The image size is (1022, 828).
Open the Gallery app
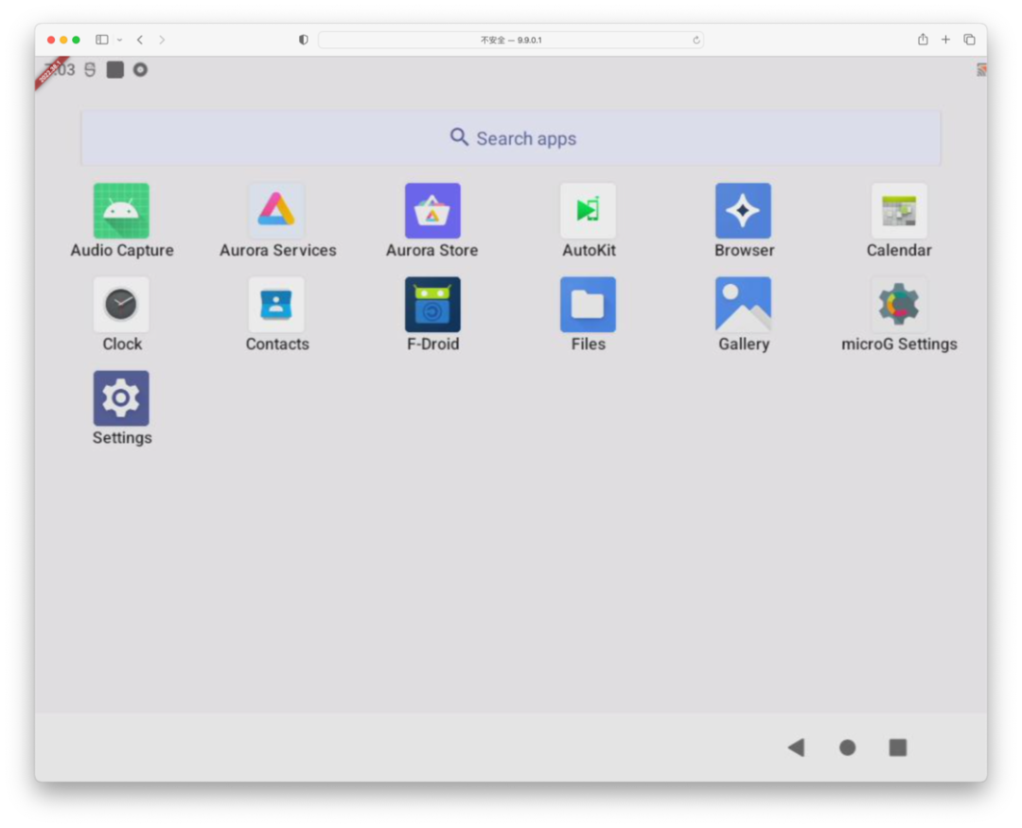[743, 305]
